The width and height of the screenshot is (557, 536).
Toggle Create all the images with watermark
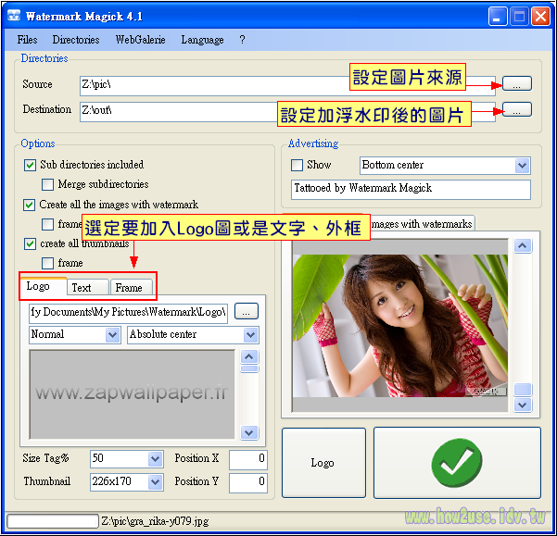pyautogui.click(x=29, y=205)
